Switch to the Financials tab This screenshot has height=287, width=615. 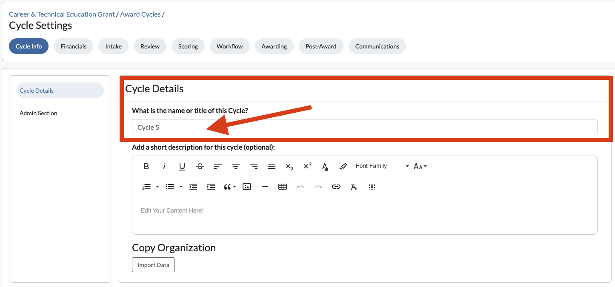coord(73,46)
